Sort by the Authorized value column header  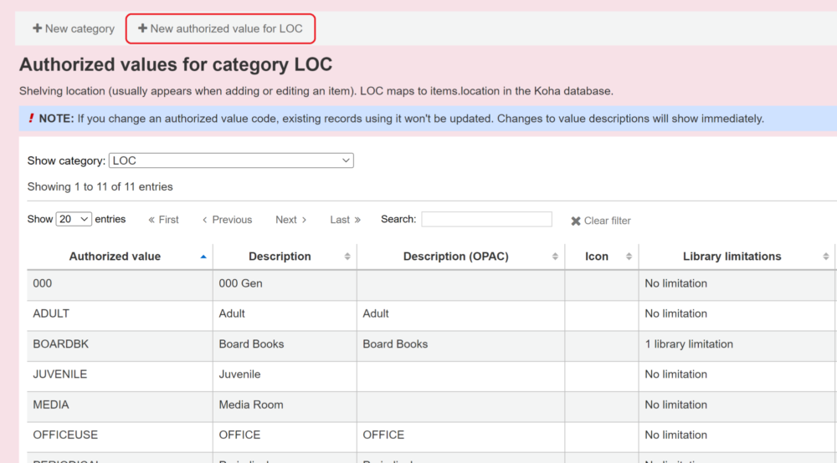pyautogui.click(x=115, y=257)
